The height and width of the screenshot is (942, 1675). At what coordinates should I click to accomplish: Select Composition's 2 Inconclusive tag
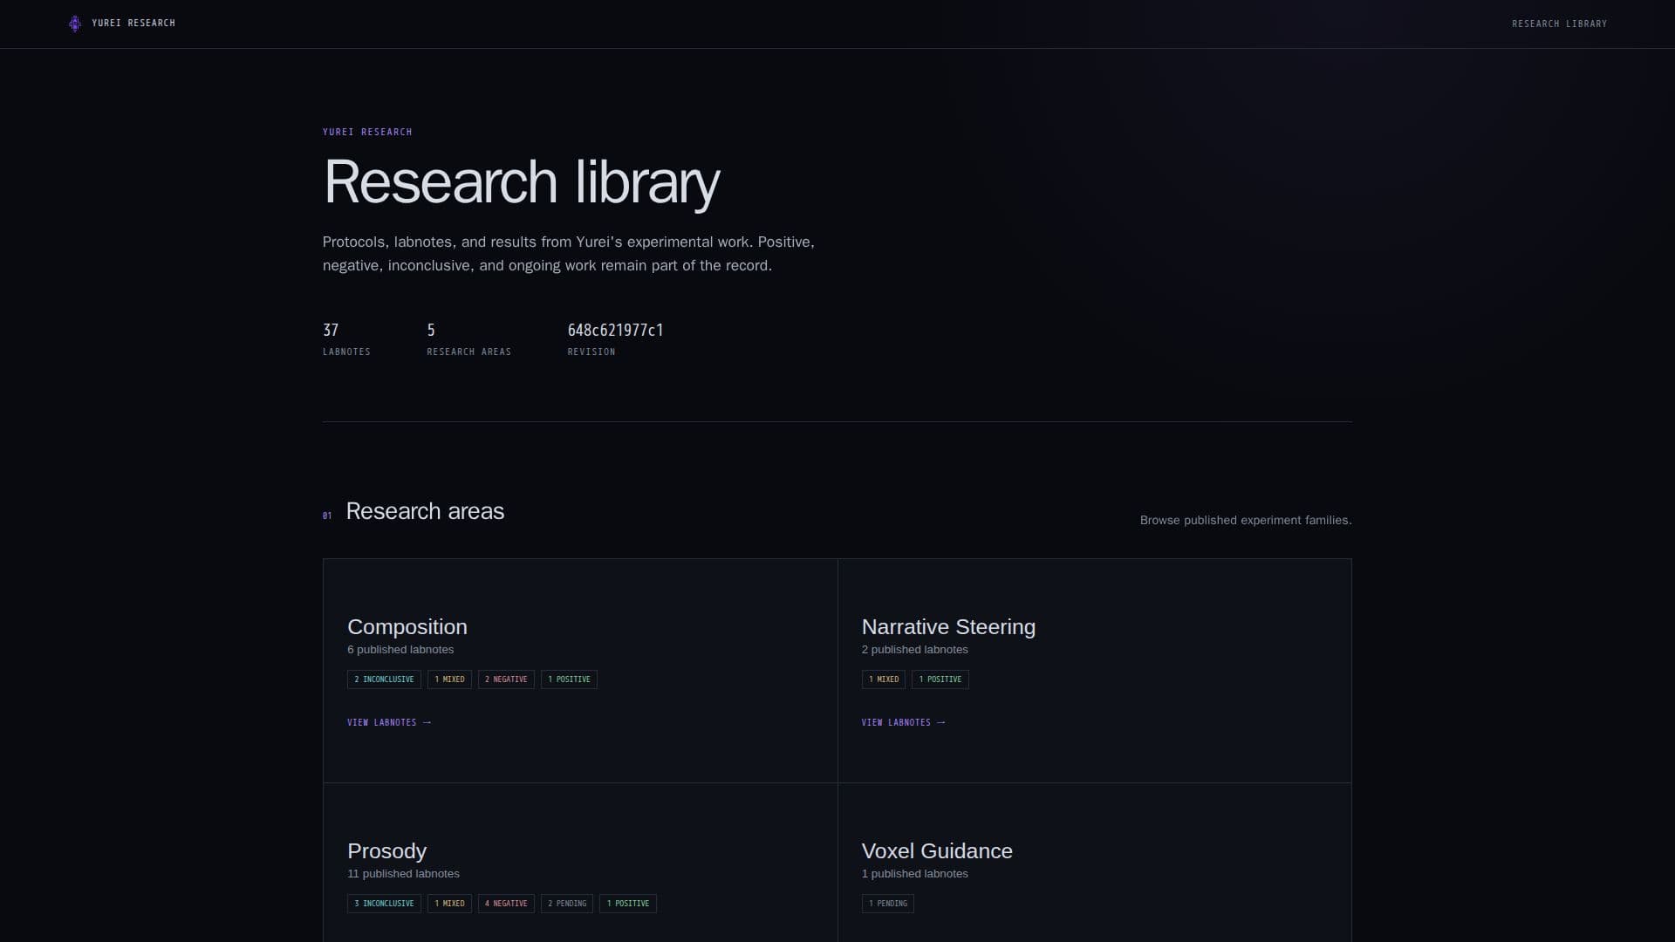tap(384, 679)
